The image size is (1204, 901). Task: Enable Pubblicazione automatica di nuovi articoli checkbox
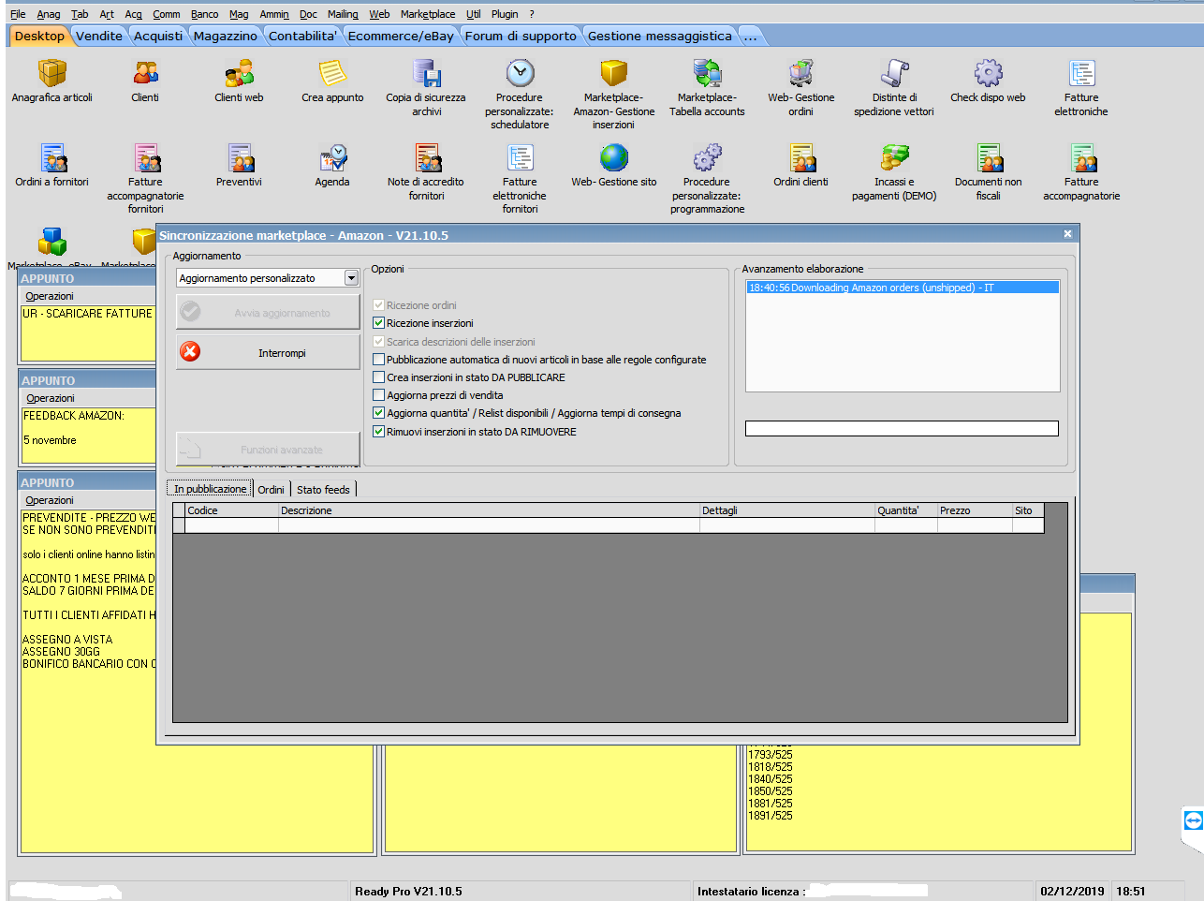378,360
